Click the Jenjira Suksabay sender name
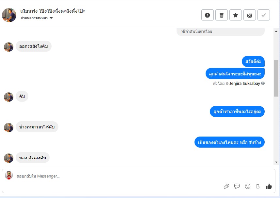 coord(245,84)
